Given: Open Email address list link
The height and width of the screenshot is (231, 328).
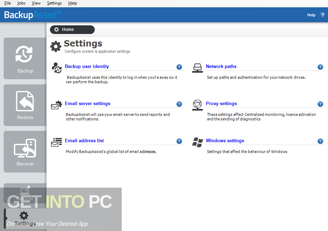Looking at the screenshot, I should click(x=84, y=140).
